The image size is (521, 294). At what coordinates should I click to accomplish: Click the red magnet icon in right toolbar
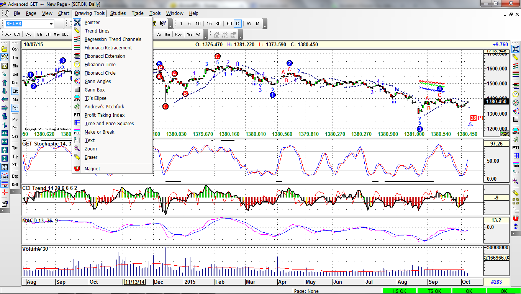[516, 218]
